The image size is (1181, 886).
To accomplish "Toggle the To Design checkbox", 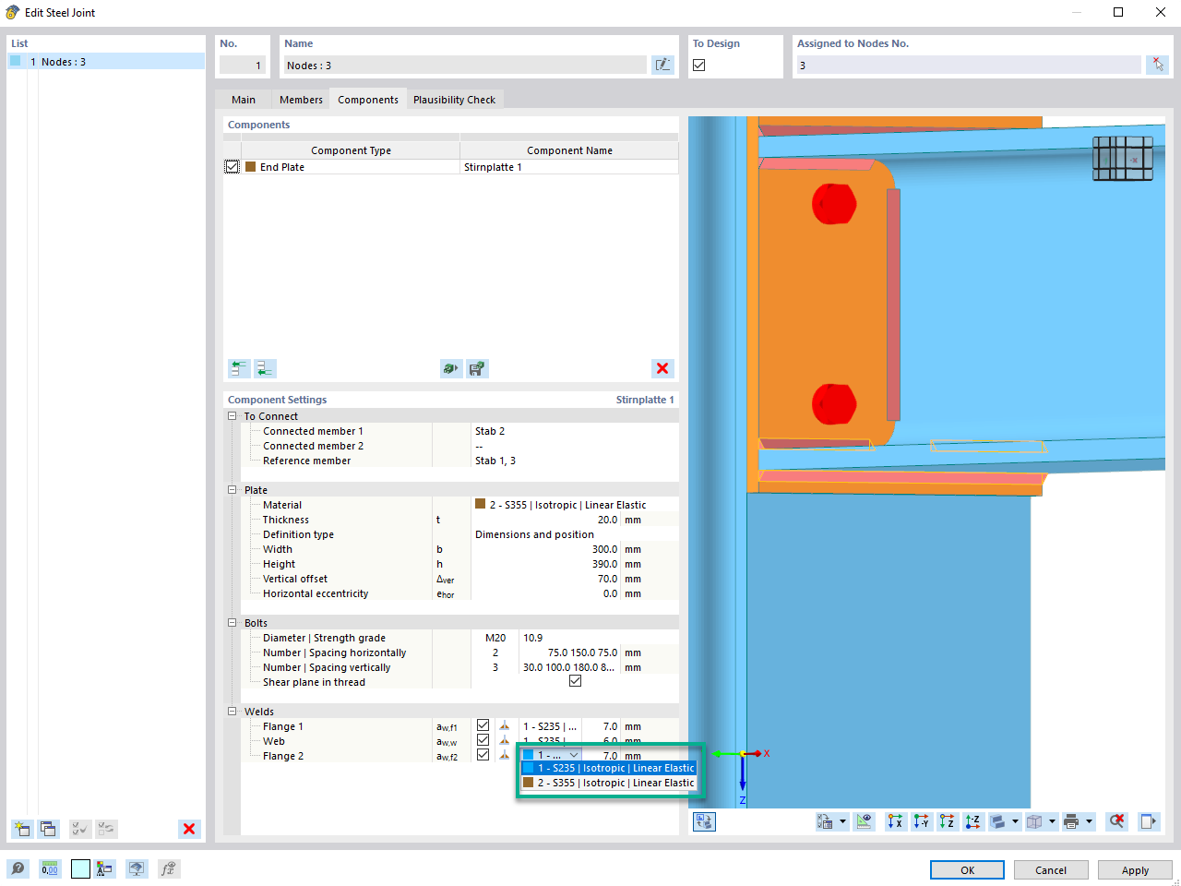I will click(x=699, y=65).
